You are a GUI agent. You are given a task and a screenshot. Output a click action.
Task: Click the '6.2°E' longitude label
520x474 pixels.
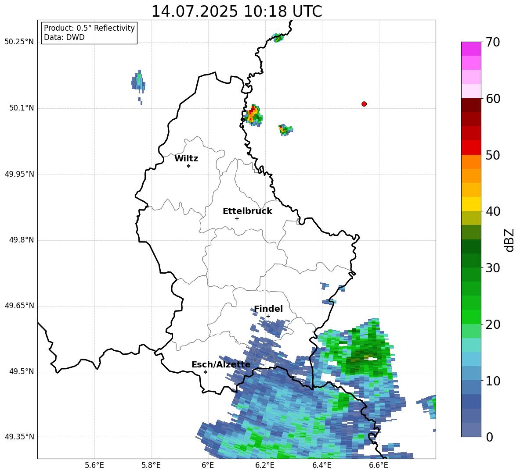pos(265,466)
